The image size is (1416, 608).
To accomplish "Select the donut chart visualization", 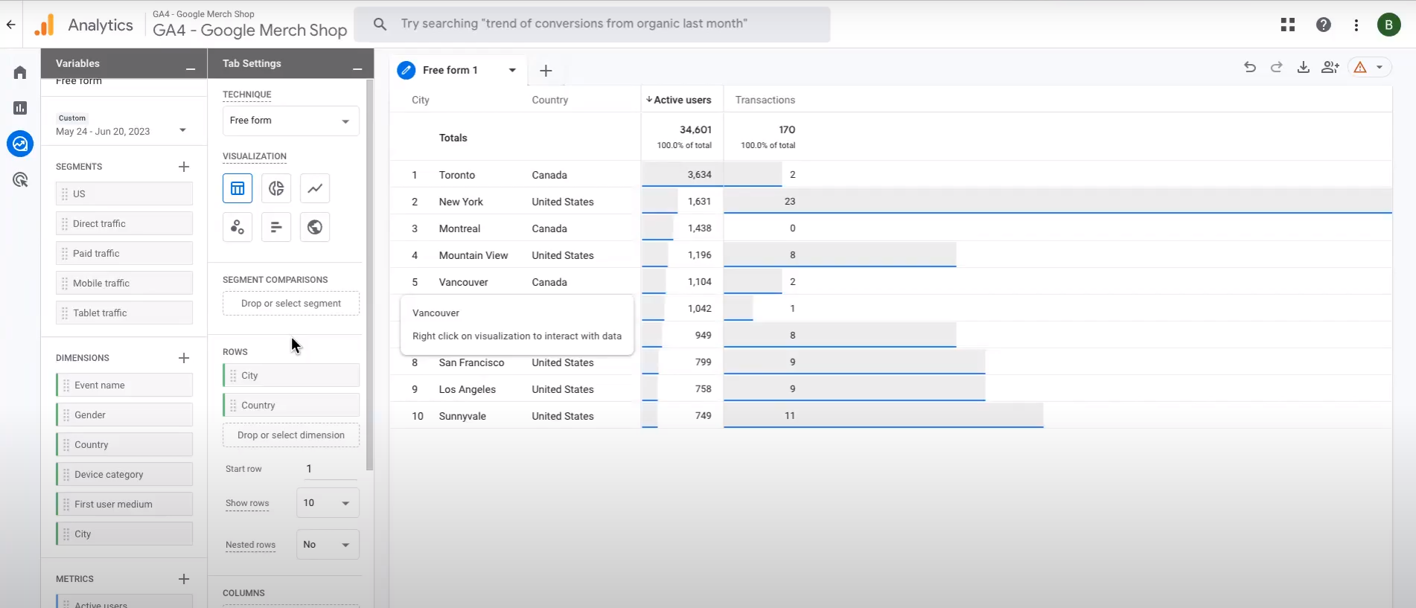I will (276, 188).
